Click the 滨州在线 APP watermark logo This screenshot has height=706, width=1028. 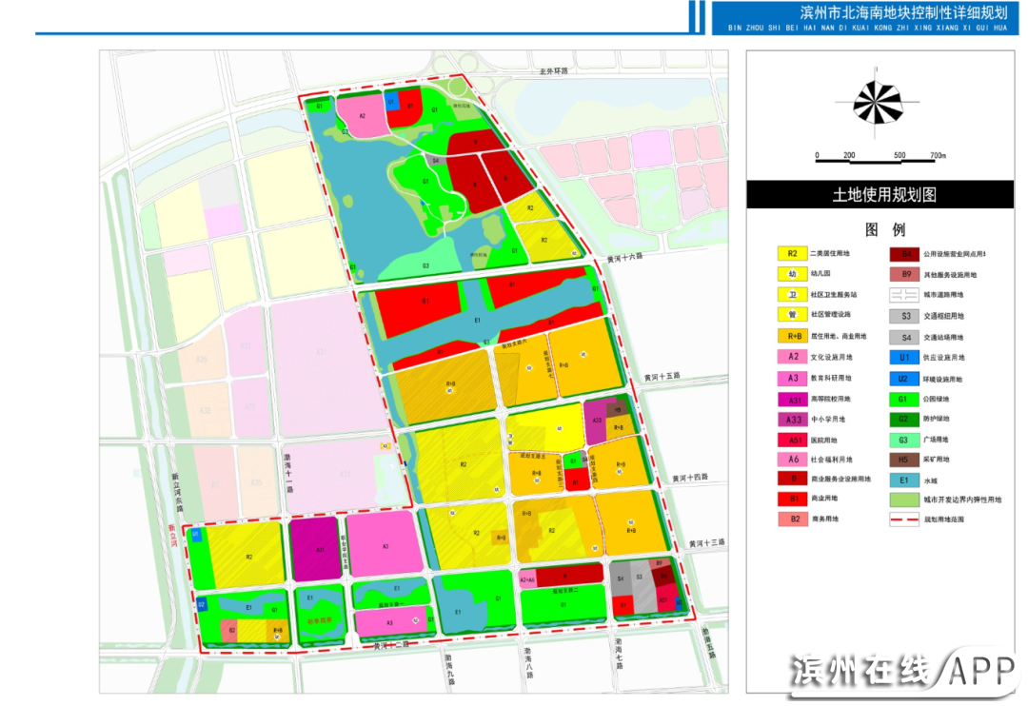(902, 672)
